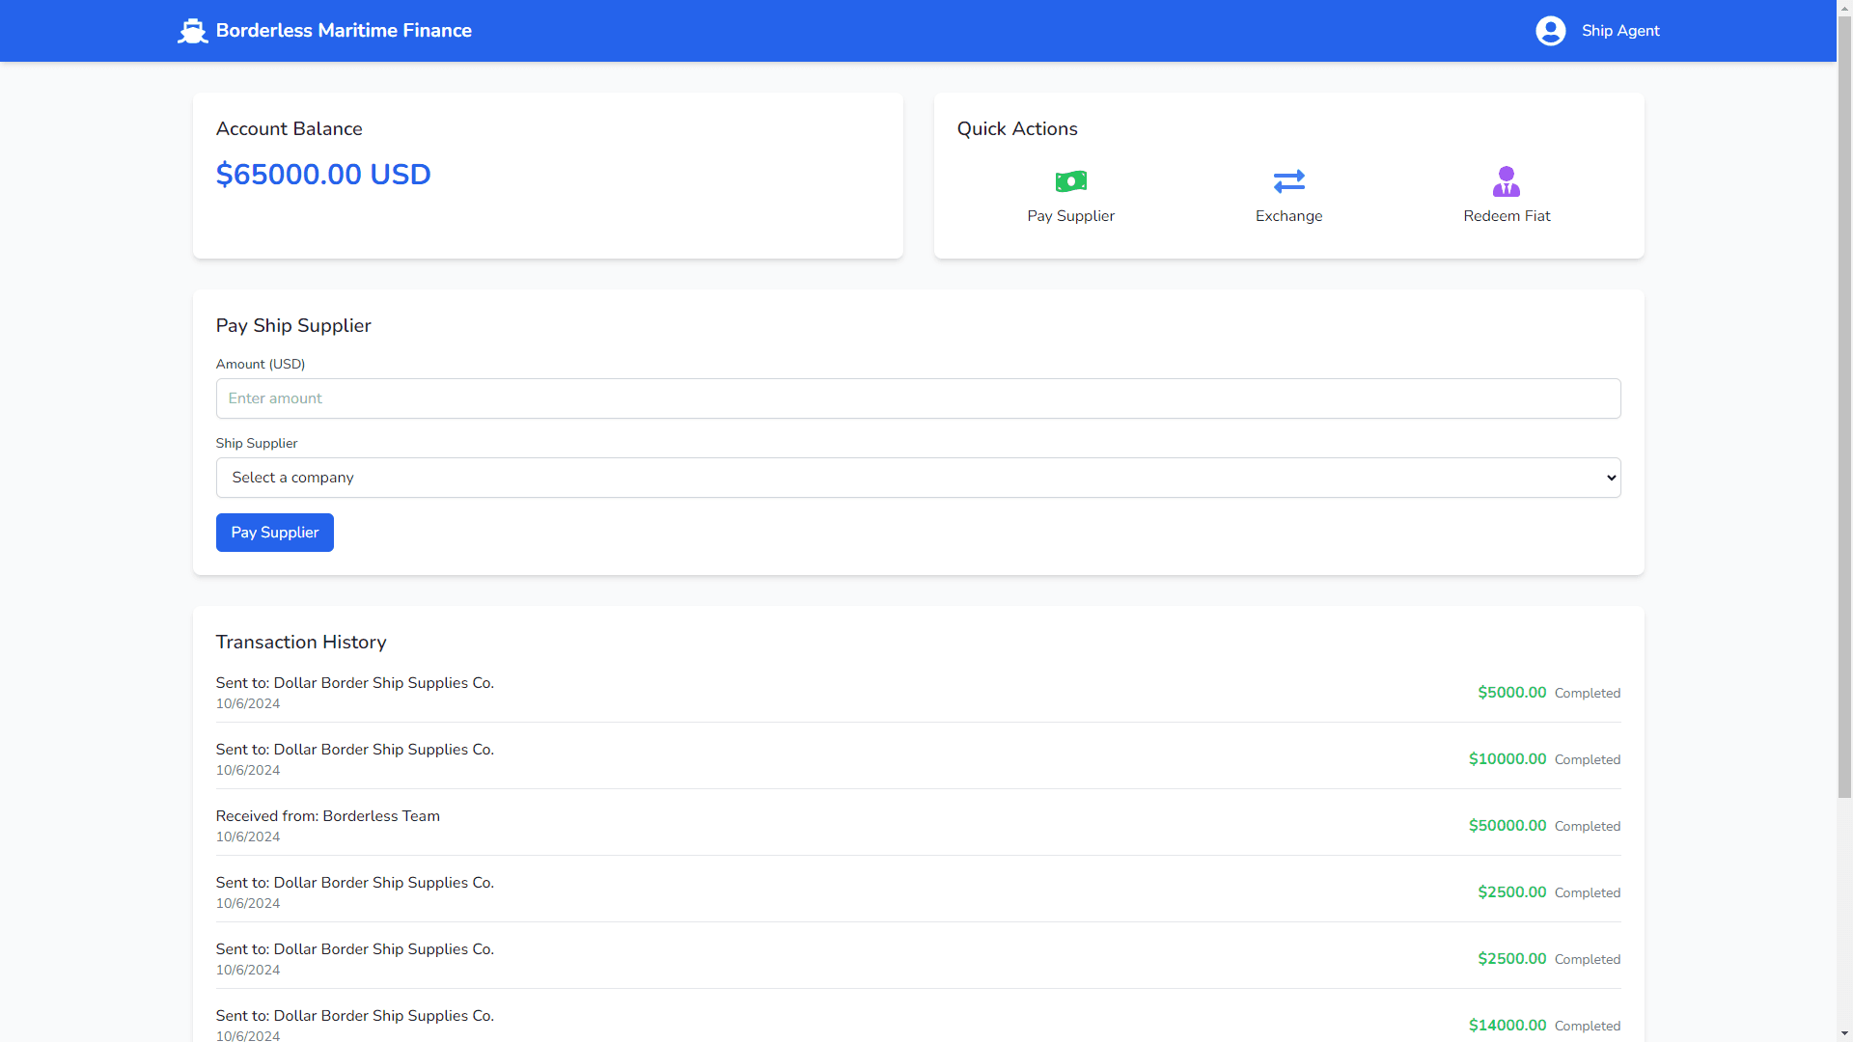
Task: Click the $14000.00 transaction amount
Action: pyautogui.click(x=1507, y=1026)
